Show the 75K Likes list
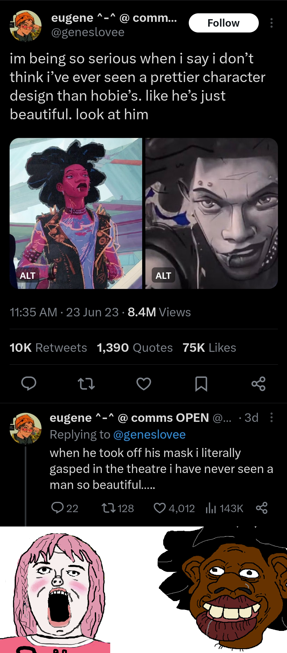The image size is (287, 653). pos(209,348)
